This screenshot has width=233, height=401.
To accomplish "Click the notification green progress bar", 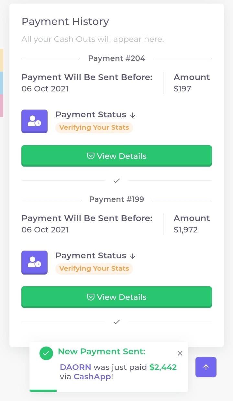I will pos(43,391).
